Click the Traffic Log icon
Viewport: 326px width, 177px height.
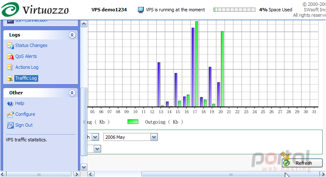coord(10,78)
